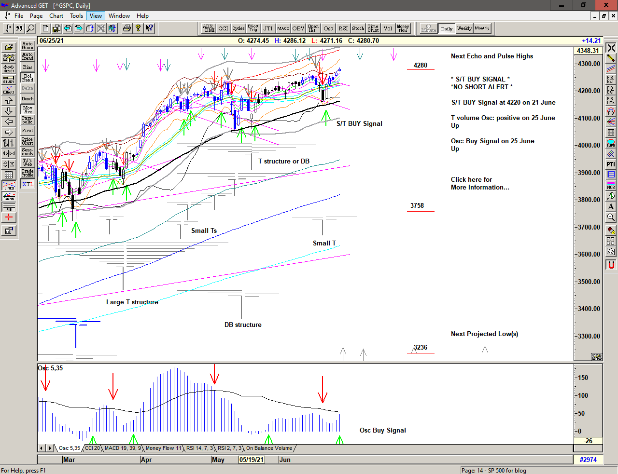This screenshot has height=474, width=618.
Task: Click the RSI indicator button
Action: pyautogui.click(x=343, y=28)
